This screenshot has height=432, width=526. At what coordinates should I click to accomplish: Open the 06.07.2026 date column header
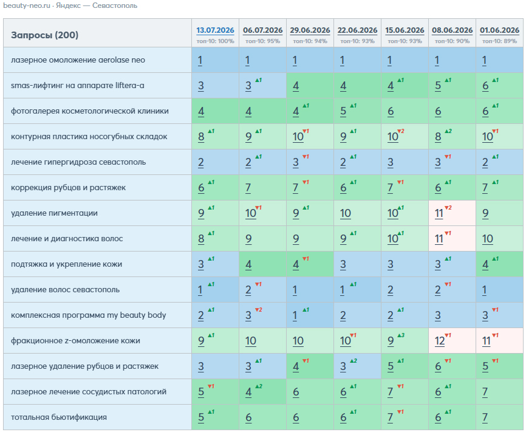click(262, 30)
